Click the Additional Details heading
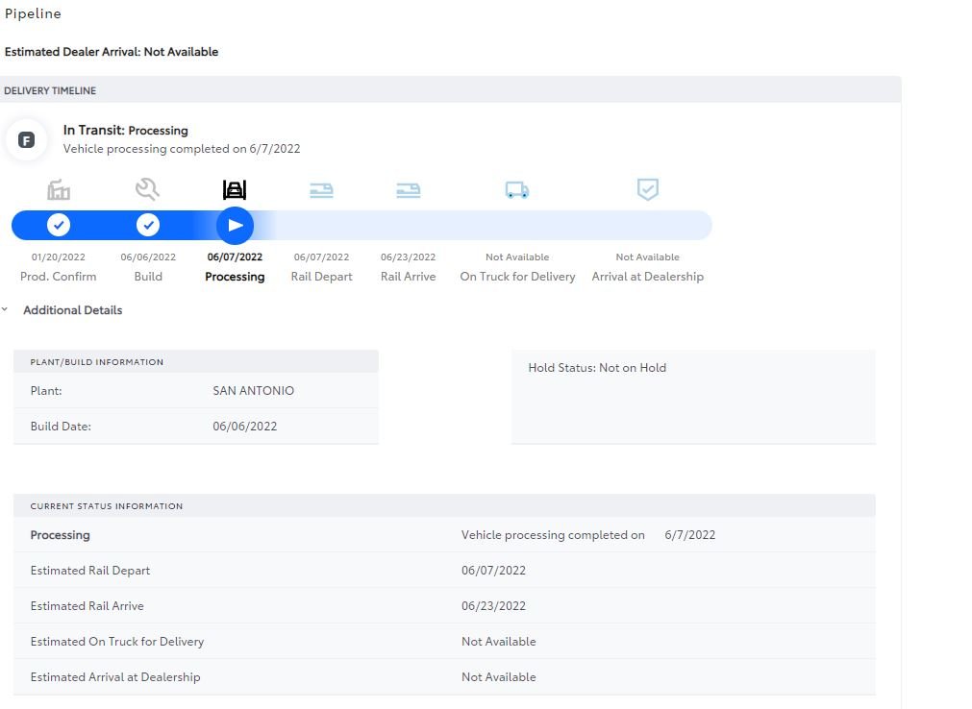 [72, 310]
